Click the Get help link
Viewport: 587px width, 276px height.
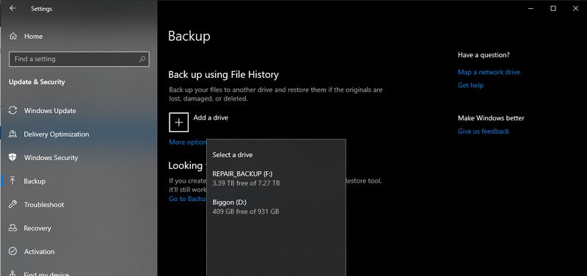[x=470, y=85]
